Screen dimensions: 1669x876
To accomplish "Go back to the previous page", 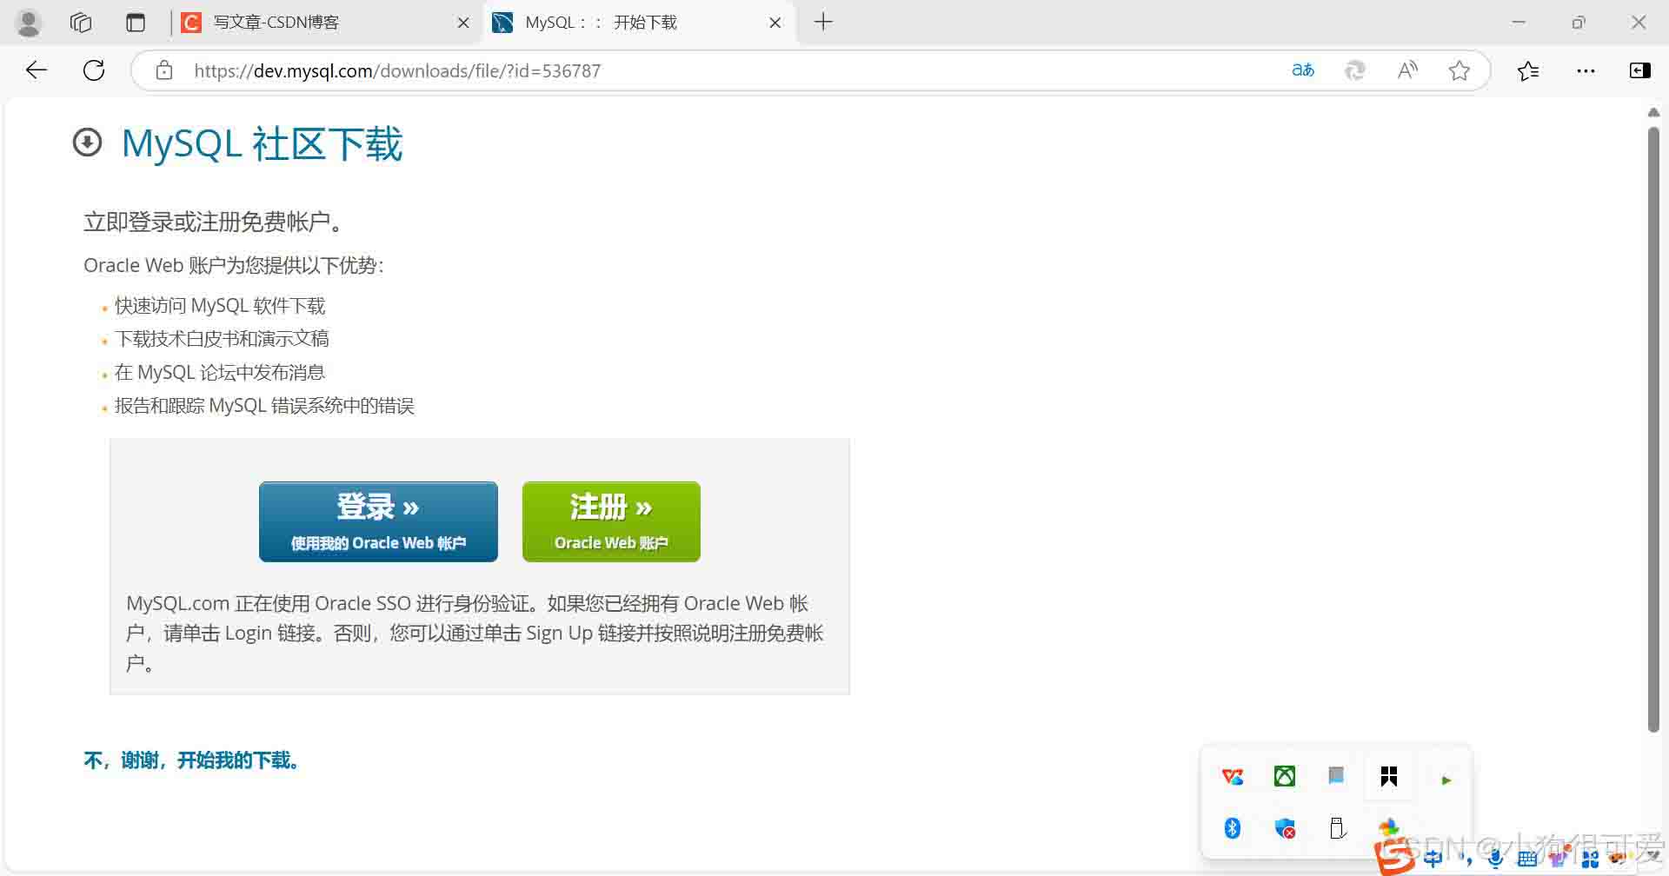I will click(37, 70).
